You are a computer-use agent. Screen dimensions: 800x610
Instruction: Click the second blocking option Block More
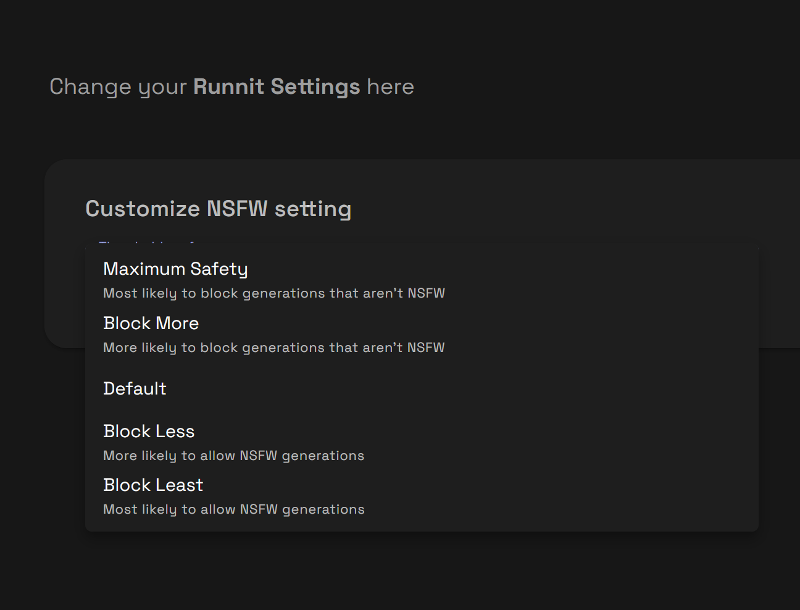point(151,324)
